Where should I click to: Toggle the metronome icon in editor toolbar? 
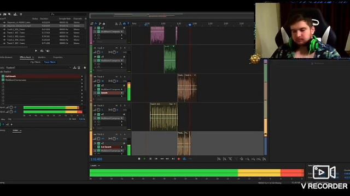[x=116, y=23]
